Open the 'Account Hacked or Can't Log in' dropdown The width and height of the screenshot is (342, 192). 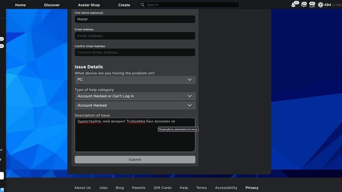click(135, 96)
